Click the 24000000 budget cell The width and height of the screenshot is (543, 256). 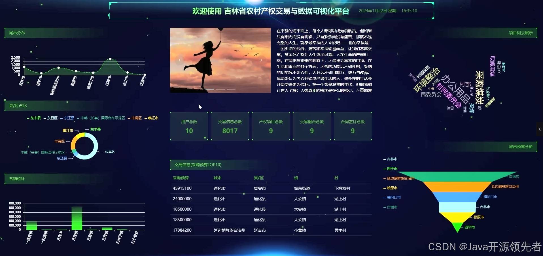click(x=182, y=199)
